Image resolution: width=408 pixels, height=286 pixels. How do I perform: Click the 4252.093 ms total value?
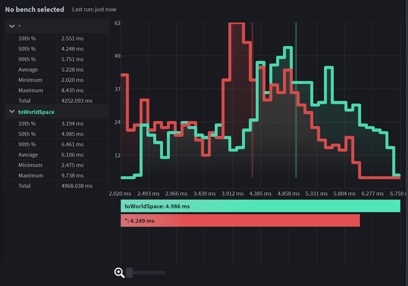pos(77,101)
